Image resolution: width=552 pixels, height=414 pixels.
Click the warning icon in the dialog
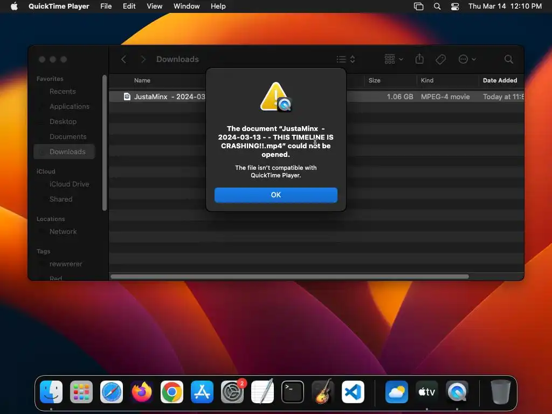pos(275,97)
